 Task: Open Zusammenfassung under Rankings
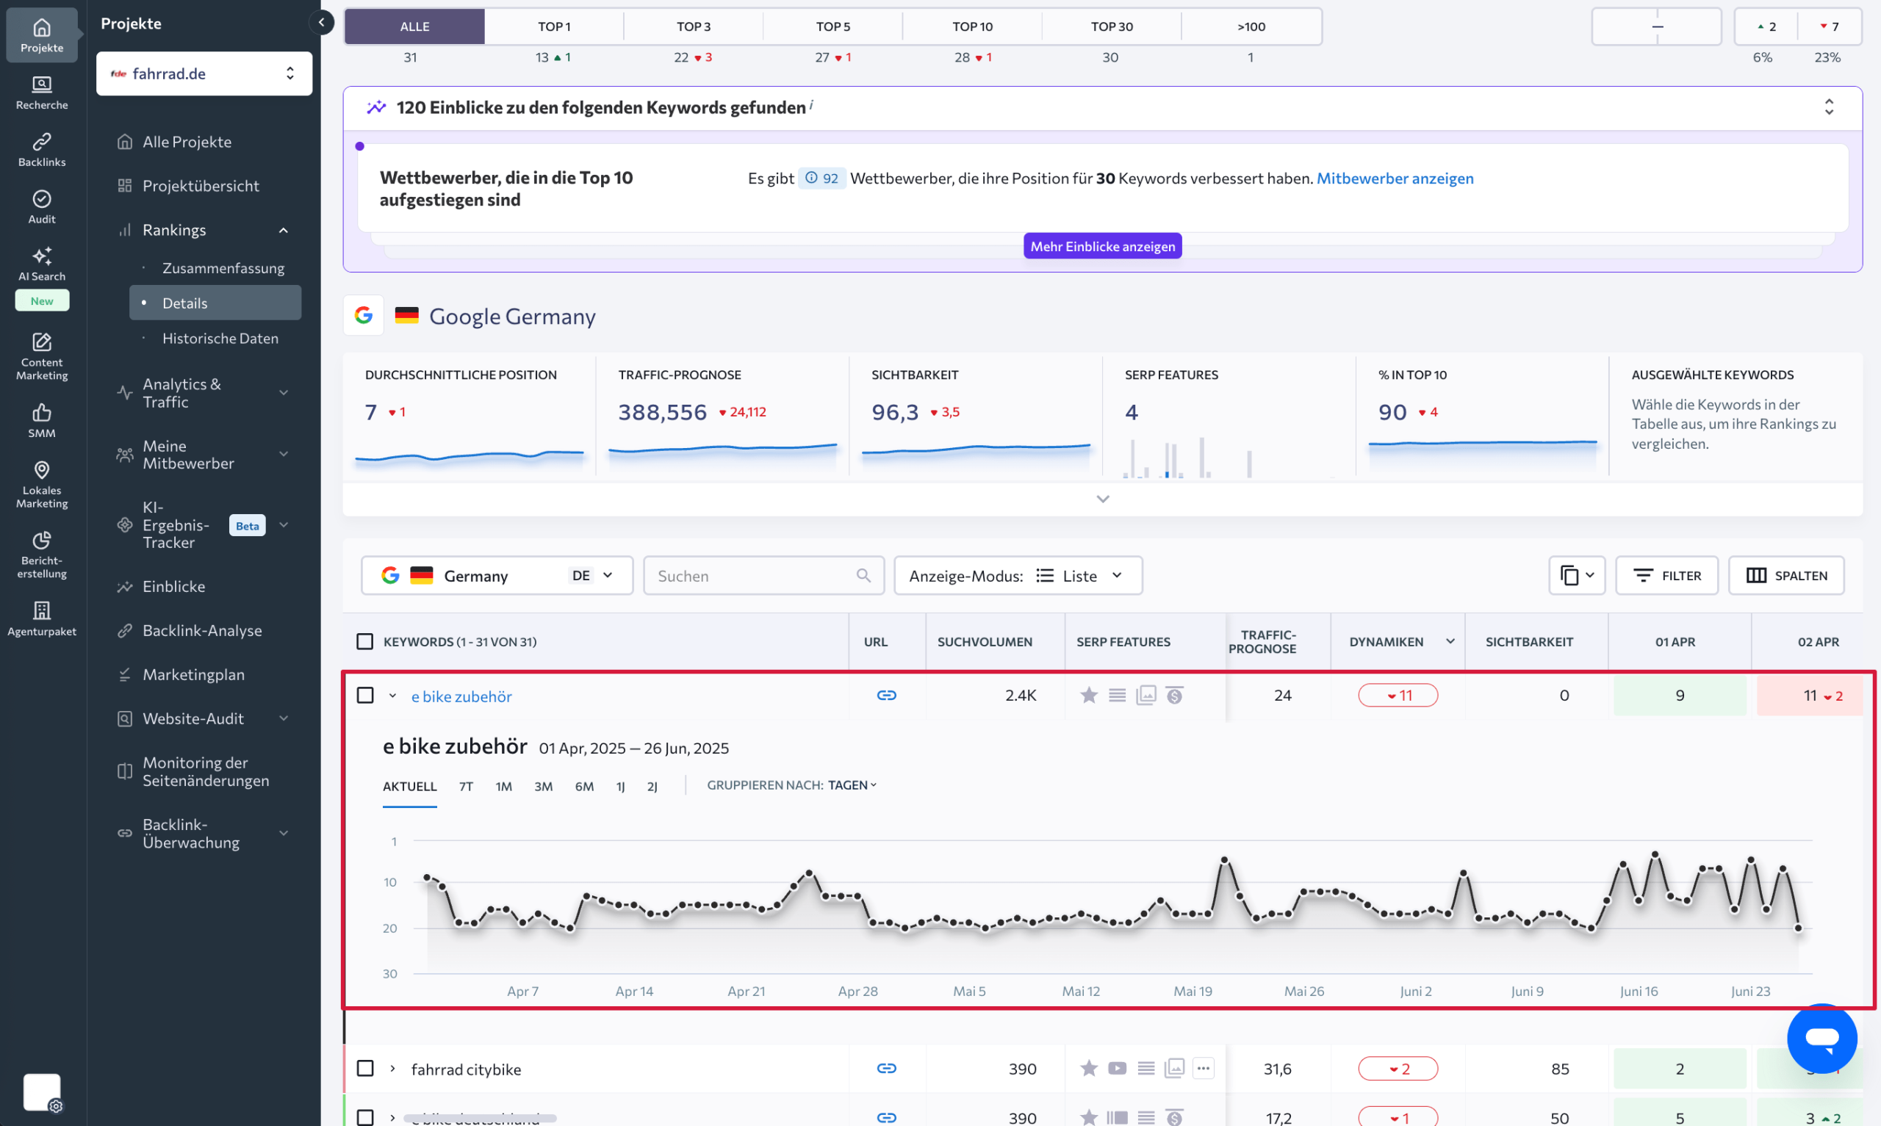(223, 268)
